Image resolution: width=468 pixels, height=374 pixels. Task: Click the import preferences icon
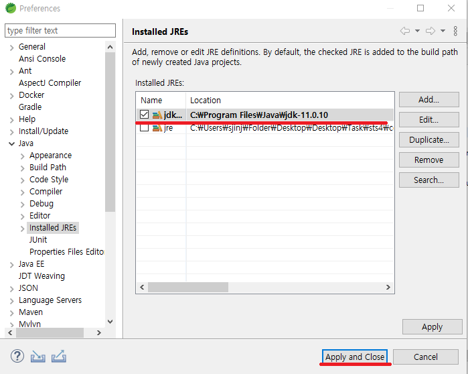point(38,356)
